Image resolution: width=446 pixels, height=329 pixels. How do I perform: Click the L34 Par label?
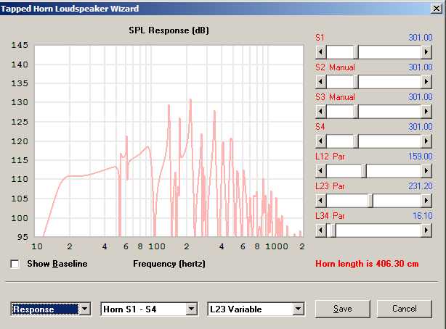point(330,216)
